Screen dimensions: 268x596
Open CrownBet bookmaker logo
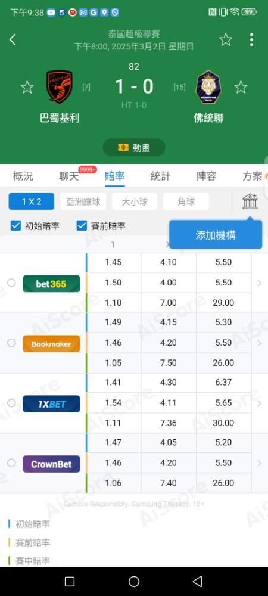[x=51, y=464]
